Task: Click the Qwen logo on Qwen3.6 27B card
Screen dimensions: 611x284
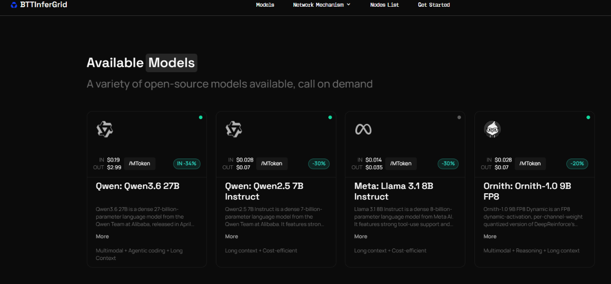Action: coord(104,129)
